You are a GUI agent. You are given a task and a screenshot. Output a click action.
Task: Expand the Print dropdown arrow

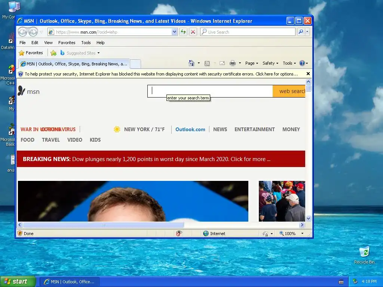click(240, 63)
